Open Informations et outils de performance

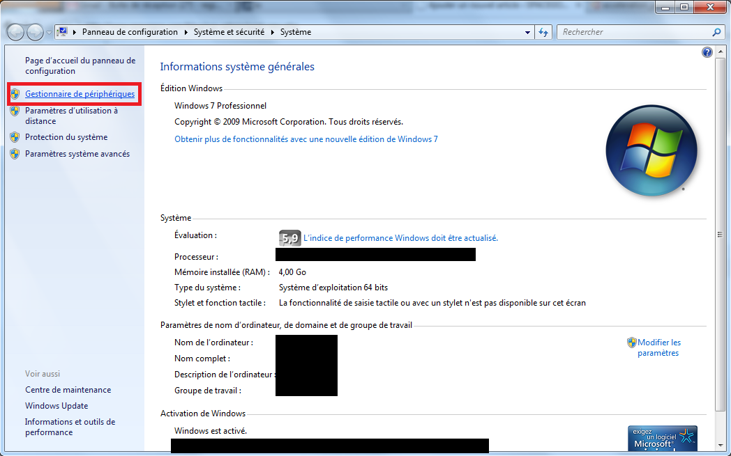(x=70, y=427)
